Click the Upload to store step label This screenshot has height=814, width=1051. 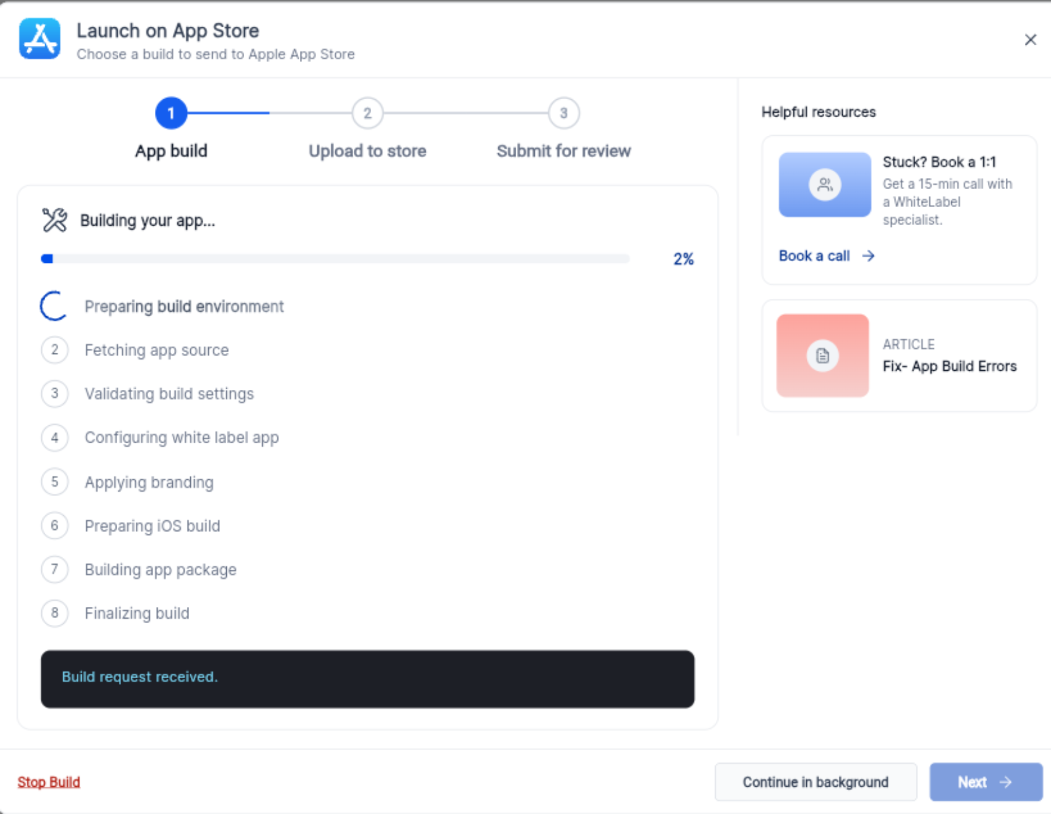pyautogui.click(x=367, y=151)
